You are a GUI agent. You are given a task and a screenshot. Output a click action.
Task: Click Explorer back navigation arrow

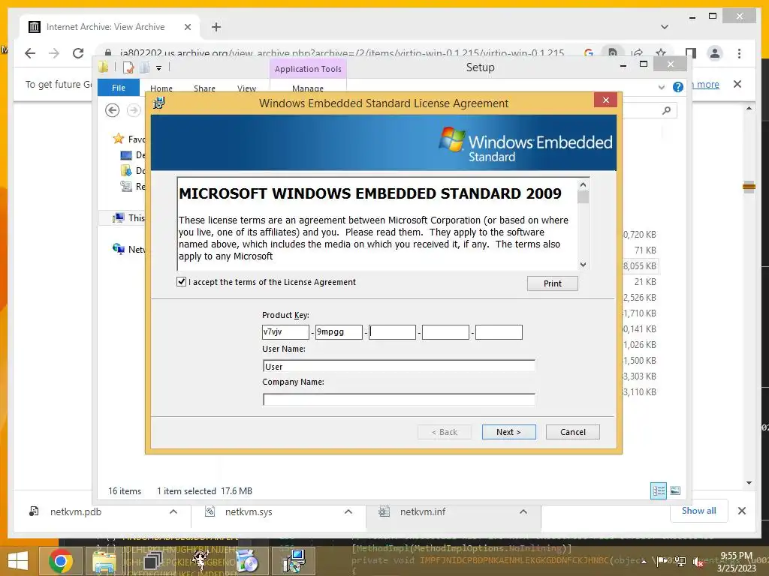113,110
